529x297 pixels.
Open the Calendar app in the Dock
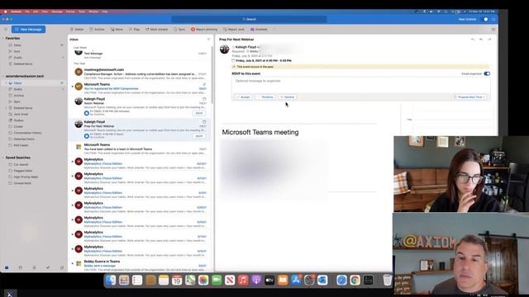177,280
